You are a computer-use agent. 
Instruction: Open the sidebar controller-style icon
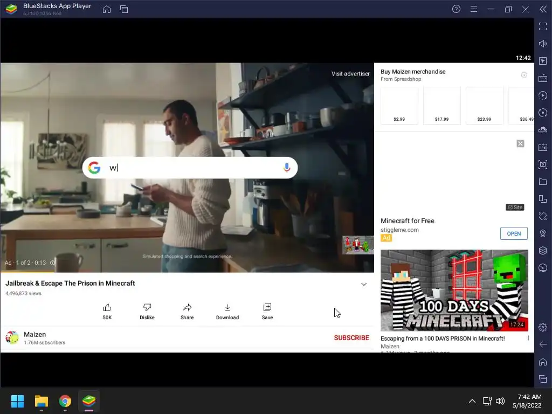tap(543, 130)
